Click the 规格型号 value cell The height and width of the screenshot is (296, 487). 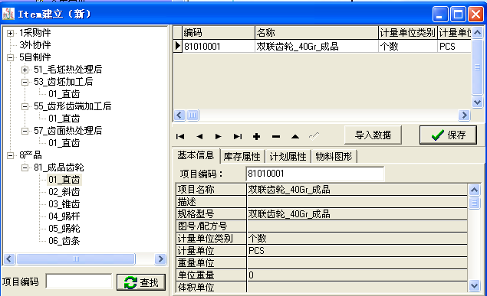pyautogui.click(x=357, y=213)
